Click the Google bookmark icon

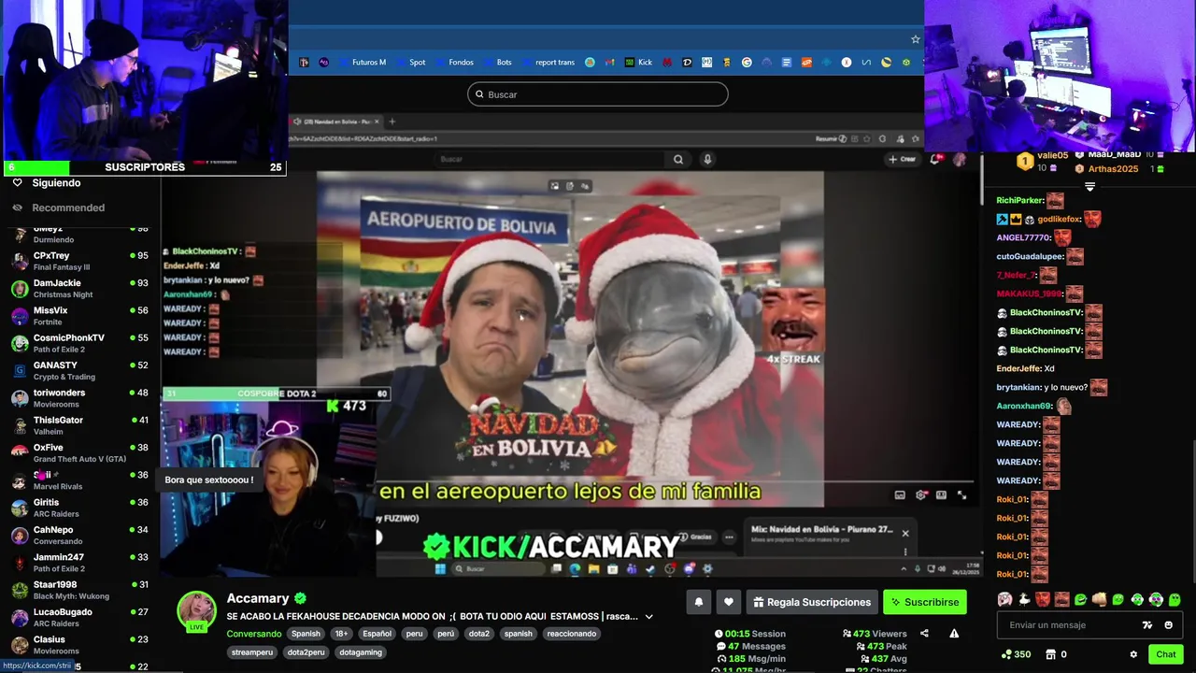coord(747,63)
